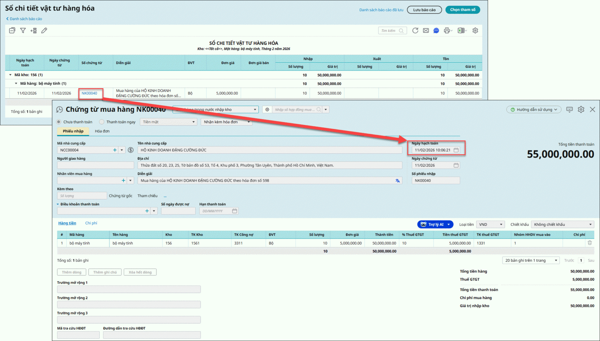
Task: Click the translate icon in Diễn giải field
Action: [397, 180]
